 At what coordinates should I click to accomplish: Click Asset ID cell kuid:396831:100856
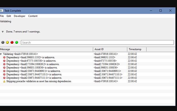tap(106, 68)
